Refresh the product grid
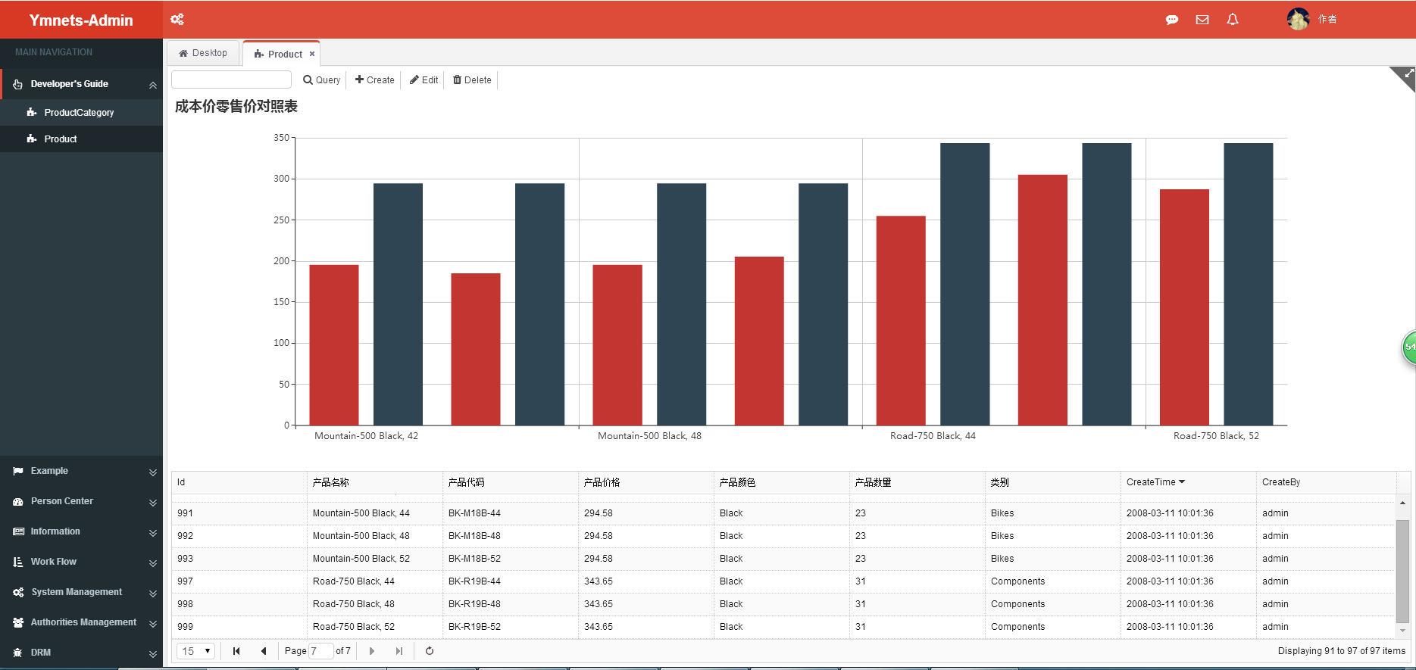1416x670 pixels. pos(430,651)
